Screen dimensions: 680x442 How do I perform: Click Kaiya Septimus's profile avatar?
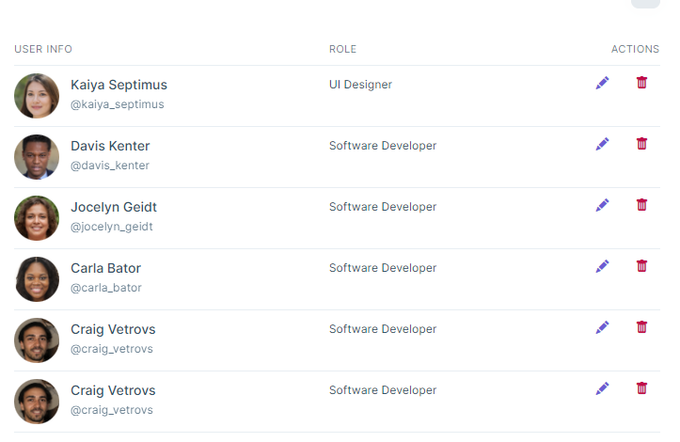[37, 96]
